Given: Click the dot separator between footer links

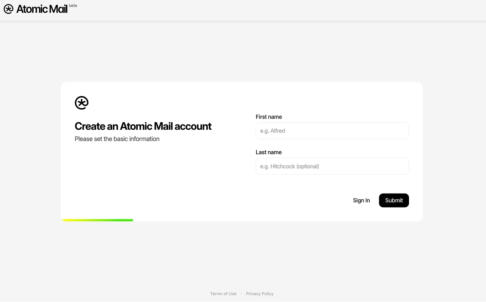Looking at the screenshot, I should (242, 294).
